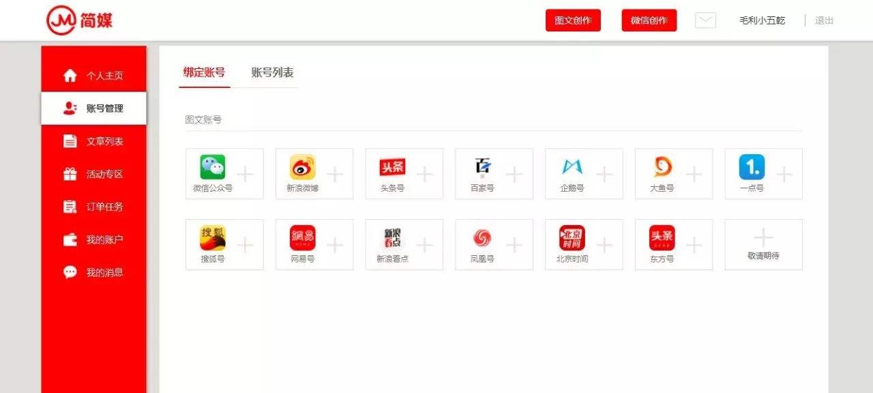873x393 pixels.
Task: Click the chat bubble icon beside 我的消息
Action: coord(70,272)
